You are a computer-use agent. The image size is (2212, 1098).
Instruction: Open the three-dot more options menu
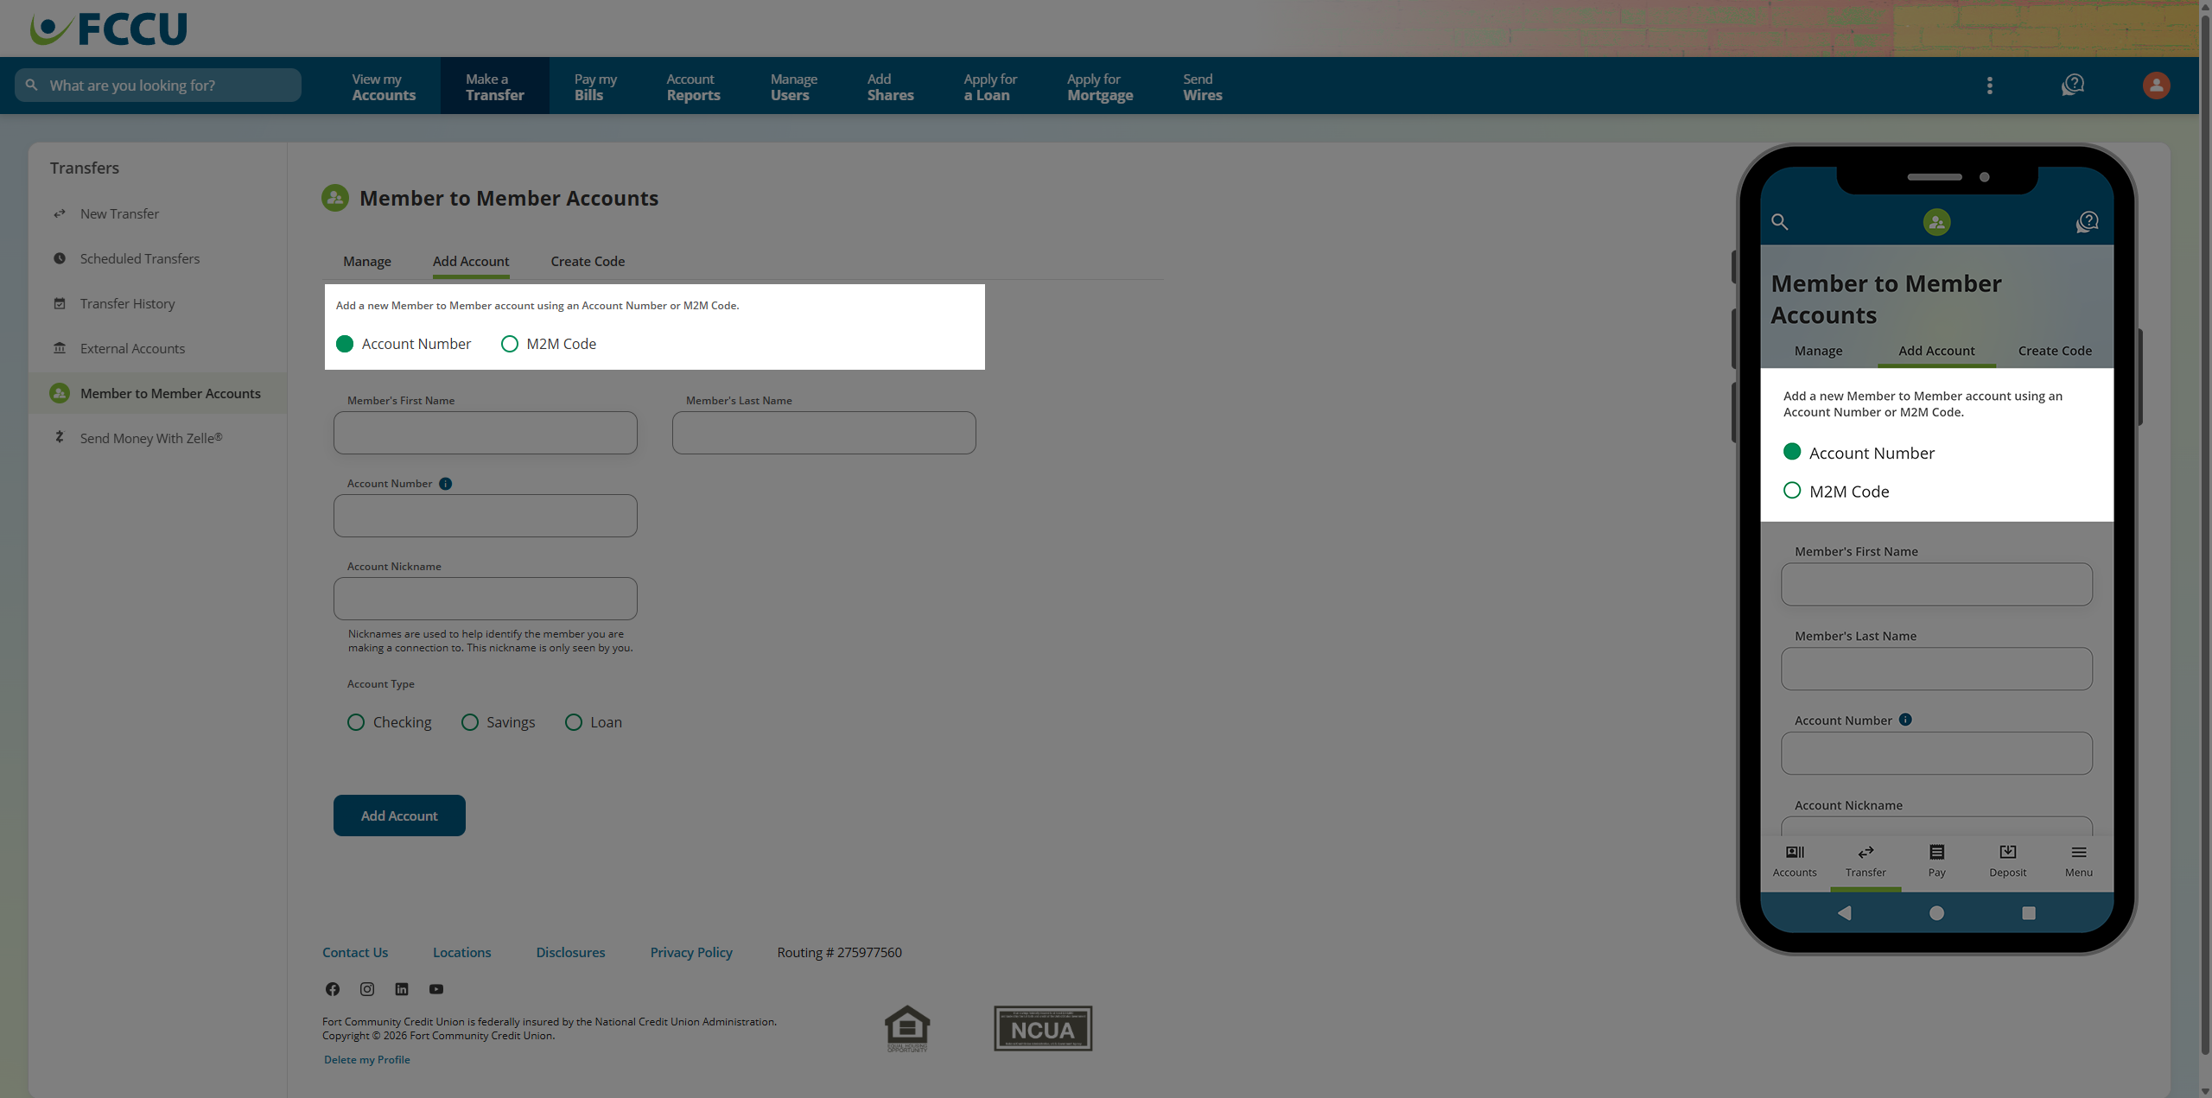[x=1990, y=85]
